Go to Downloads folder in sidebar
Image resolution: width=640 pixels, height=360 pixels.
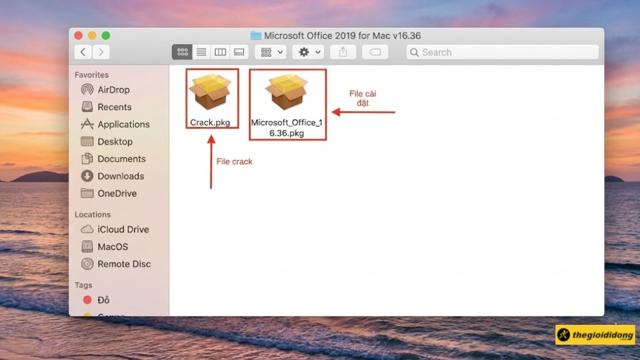pyautogui.click(x=120, y=176)
